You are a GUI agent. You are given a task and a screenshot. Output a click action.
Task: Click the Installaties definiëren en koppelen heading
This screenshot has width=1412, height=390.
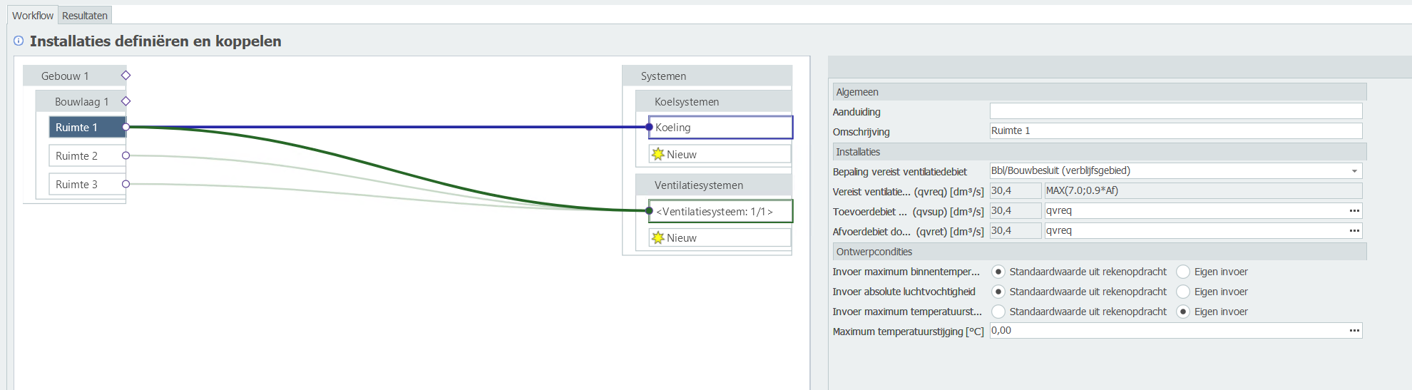click(x=155, y=41)
